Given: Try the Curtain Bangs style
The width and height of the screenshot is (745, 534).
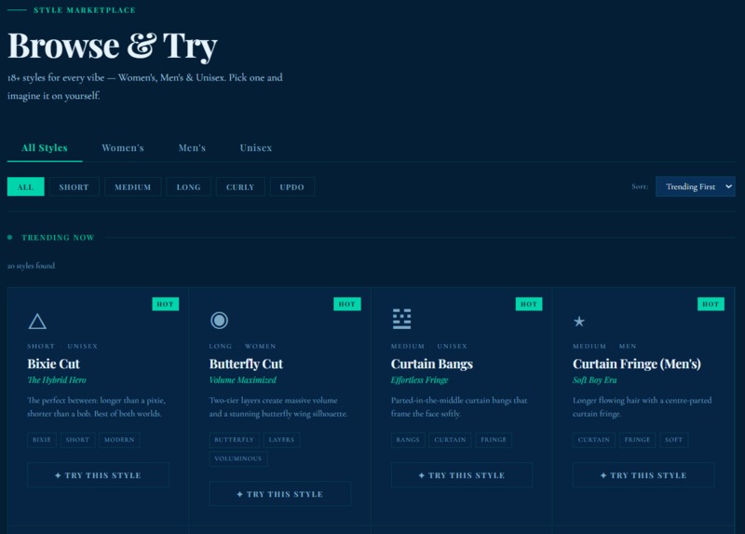Looking at the screenshot, I should click(462, 475).
